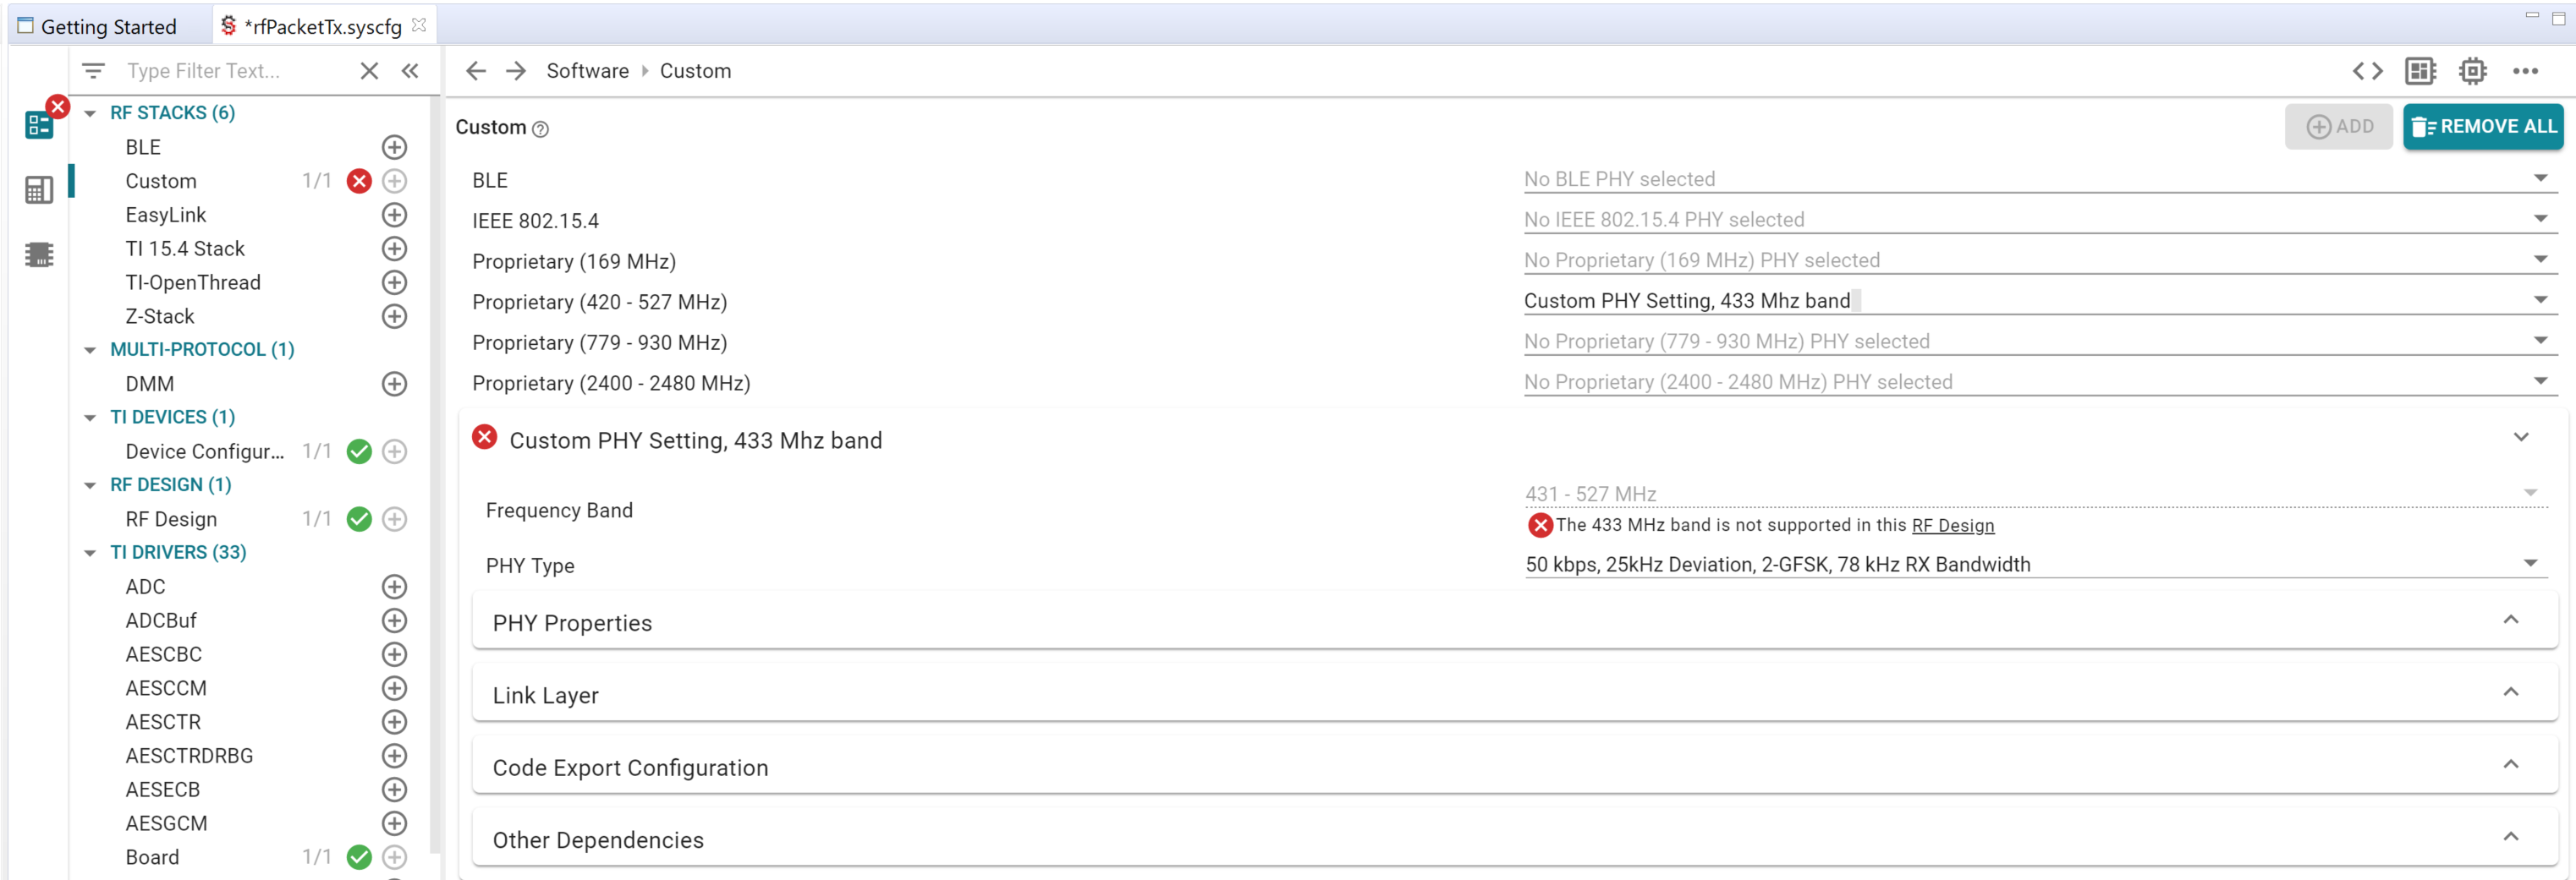Clear the filter using the X icon
This screenshot has height=880, width=2576.
click(x=369, y=70)
